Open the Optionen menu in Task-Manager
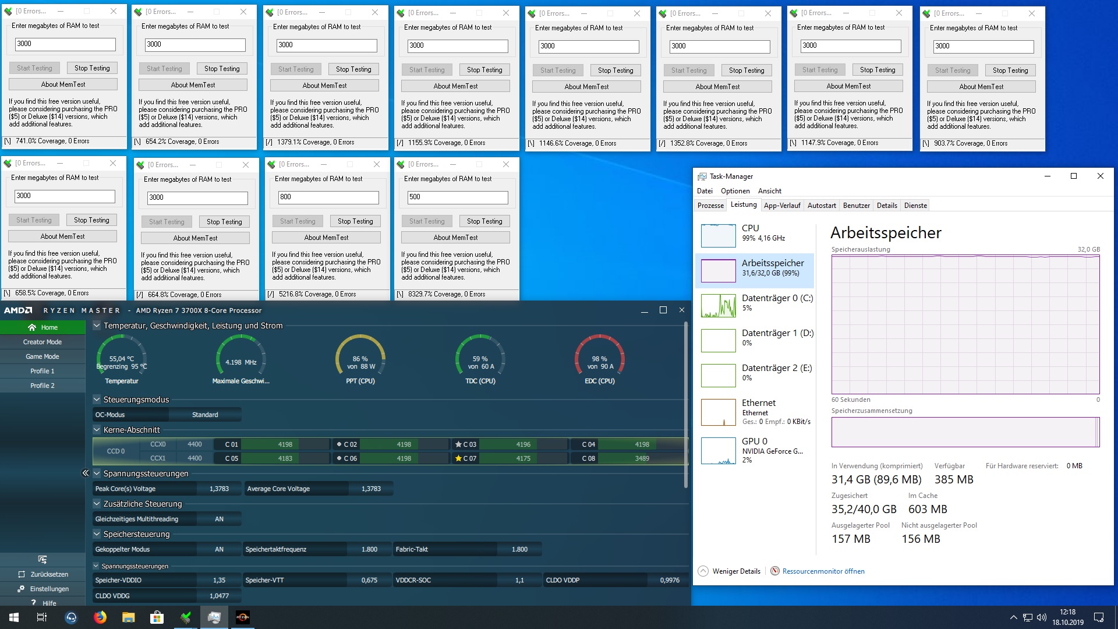Image resolution: width=1118 pixels, height=629 pixels. click(x=735, y=191)
